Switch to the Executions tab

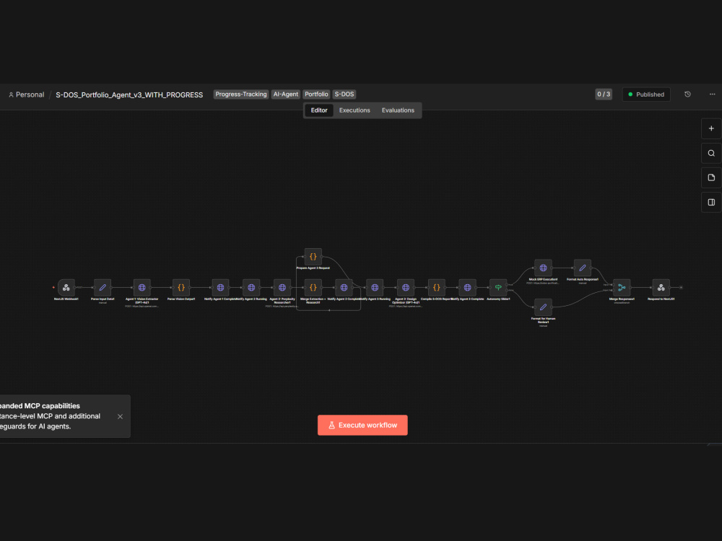coord(355,110)
